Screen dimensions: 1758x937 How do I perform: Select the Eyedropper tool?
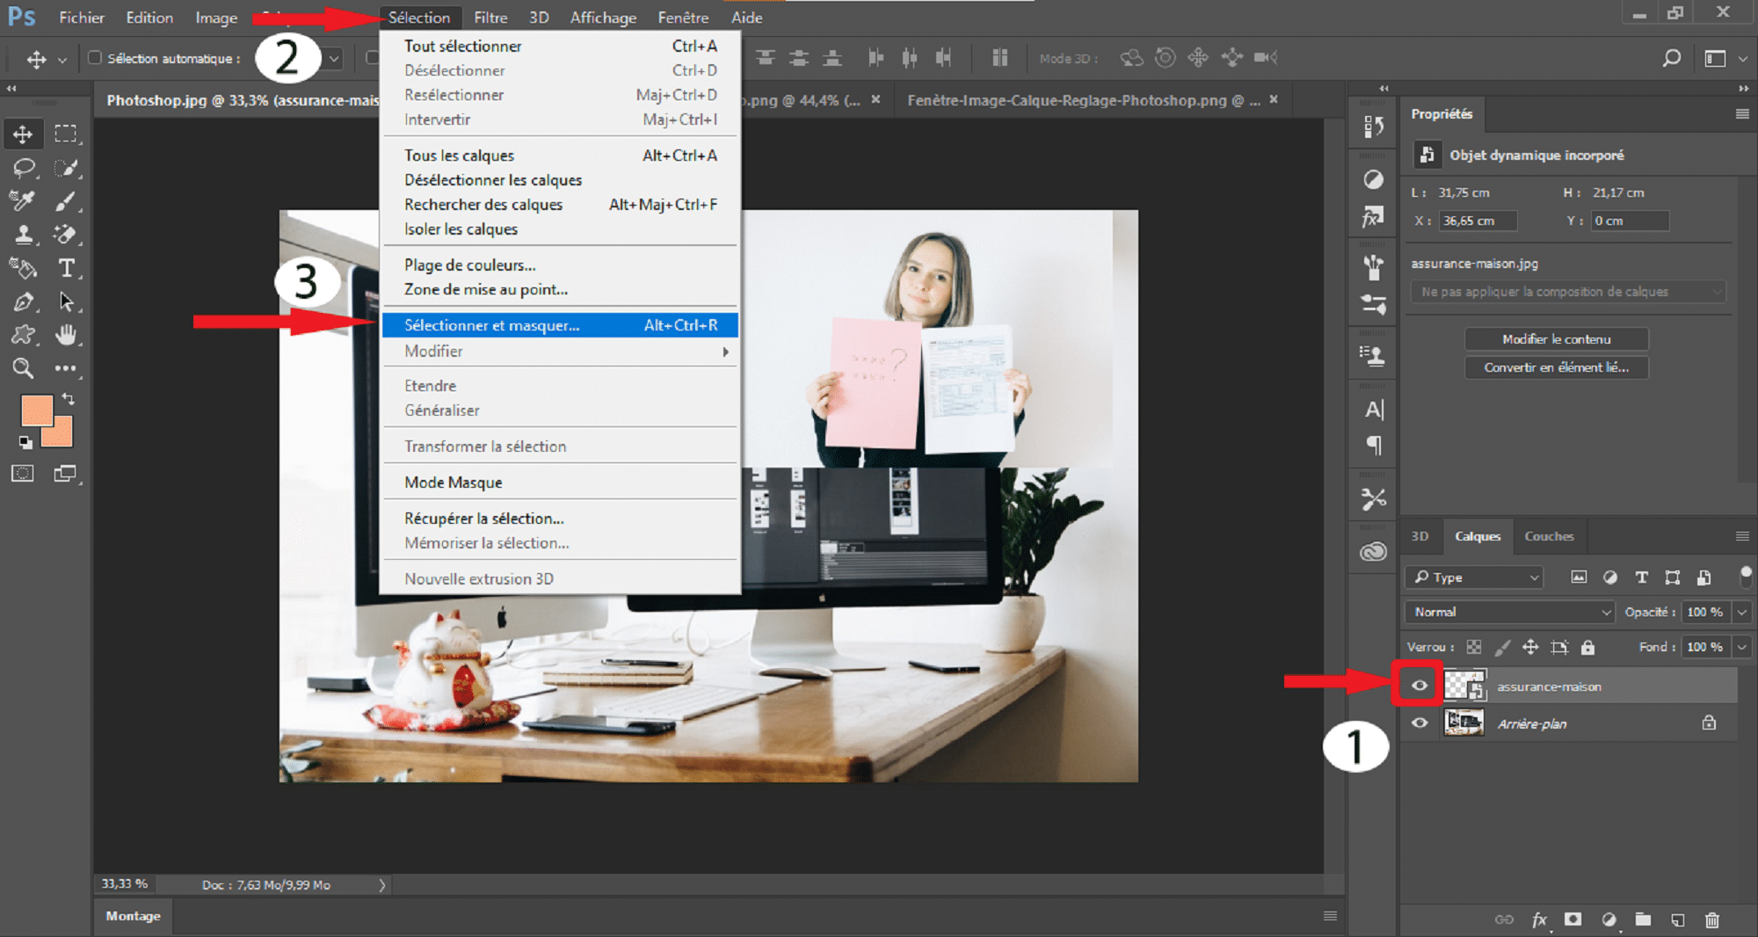(23, 200)
